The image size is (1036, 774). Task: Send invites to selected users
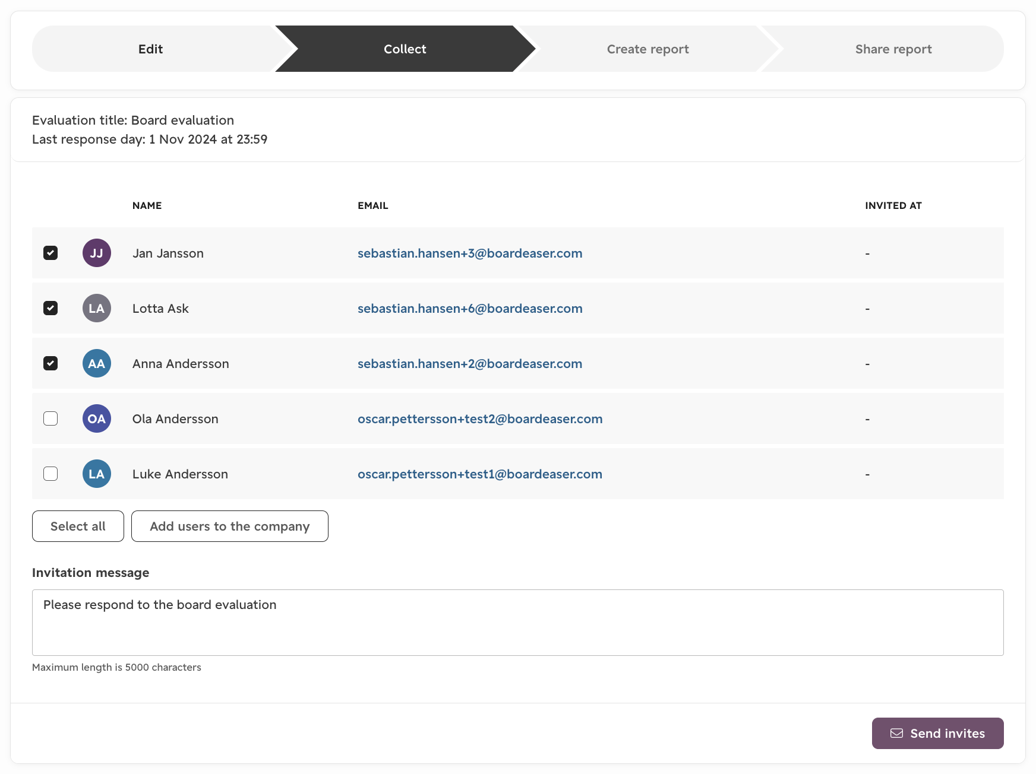pos(938,733)
